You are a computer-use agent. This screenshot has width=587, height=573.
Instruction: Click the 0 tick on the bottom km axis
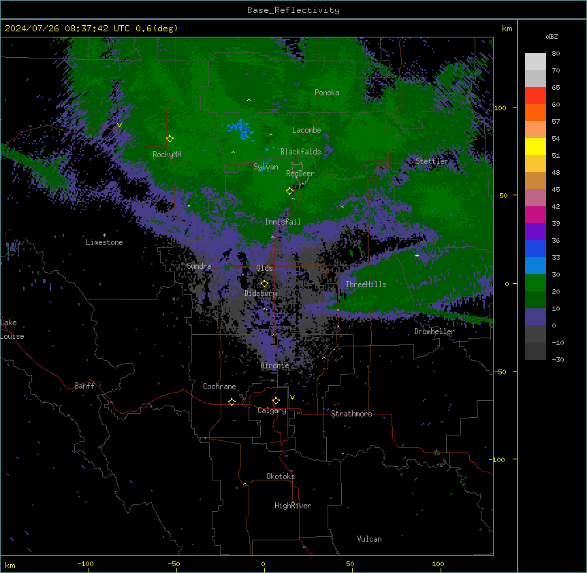[263, 563]
